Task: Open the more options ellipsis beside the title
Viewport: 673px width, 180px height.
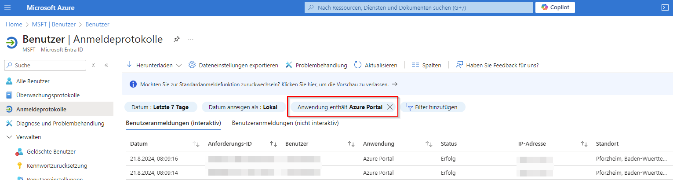Action: pos(191,39)
